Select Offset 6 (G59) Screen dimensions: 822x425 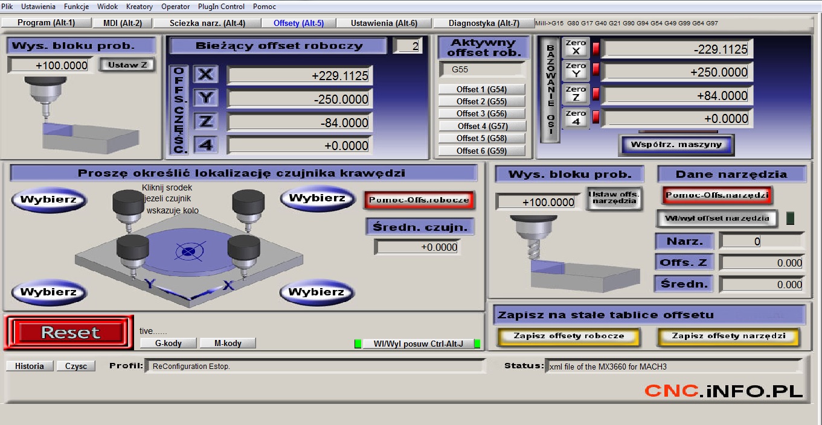point(481,151)
